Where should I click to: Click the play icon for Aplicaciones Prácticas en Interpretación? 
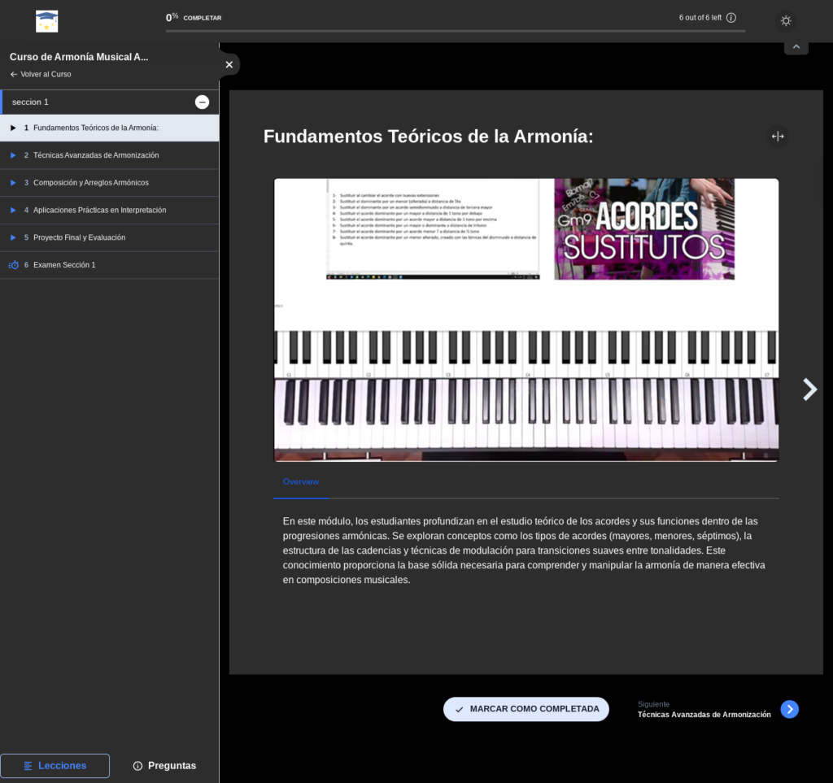[13, 211]
